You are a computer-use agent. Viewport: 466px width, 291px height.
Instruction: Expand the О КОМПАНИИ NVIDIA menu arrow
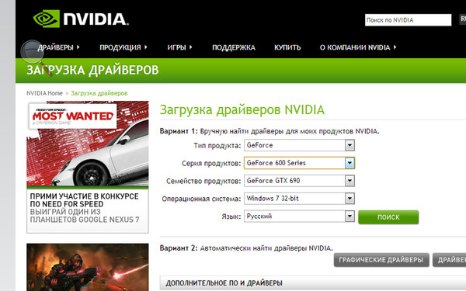tap(395, 47)
